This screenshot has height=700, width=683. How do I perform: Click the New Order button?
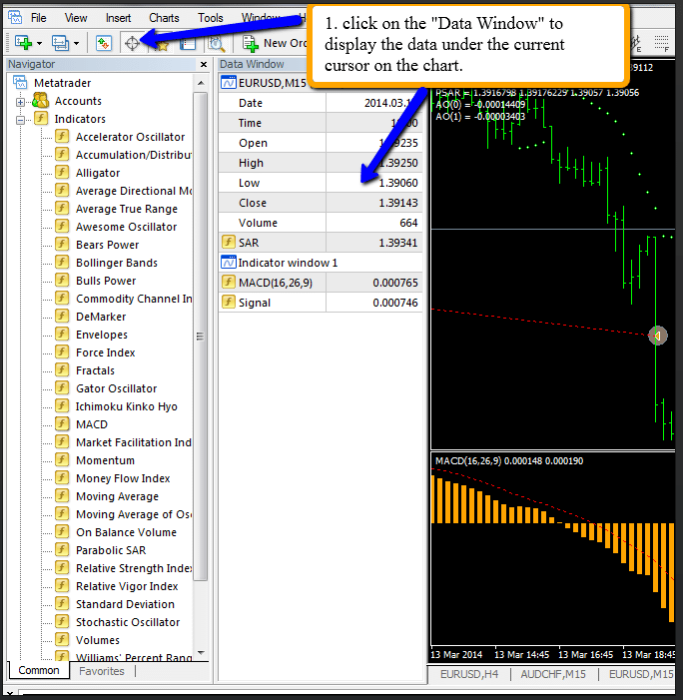click(275, 43)
